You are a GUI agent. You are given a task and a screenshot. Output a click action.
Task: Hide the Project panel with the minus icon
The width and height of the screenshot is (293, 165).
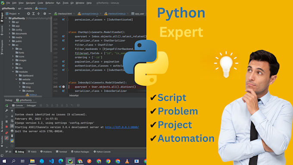coord(50,14)
